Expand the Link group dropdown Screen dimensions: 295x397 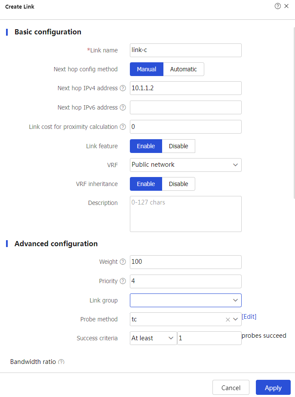(x=185, y=300)
